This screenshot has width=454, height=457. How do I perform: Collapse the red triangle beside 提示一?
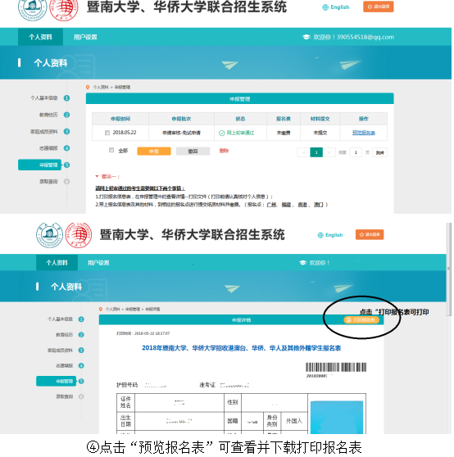pyautogui.click(x=97, y=176)
